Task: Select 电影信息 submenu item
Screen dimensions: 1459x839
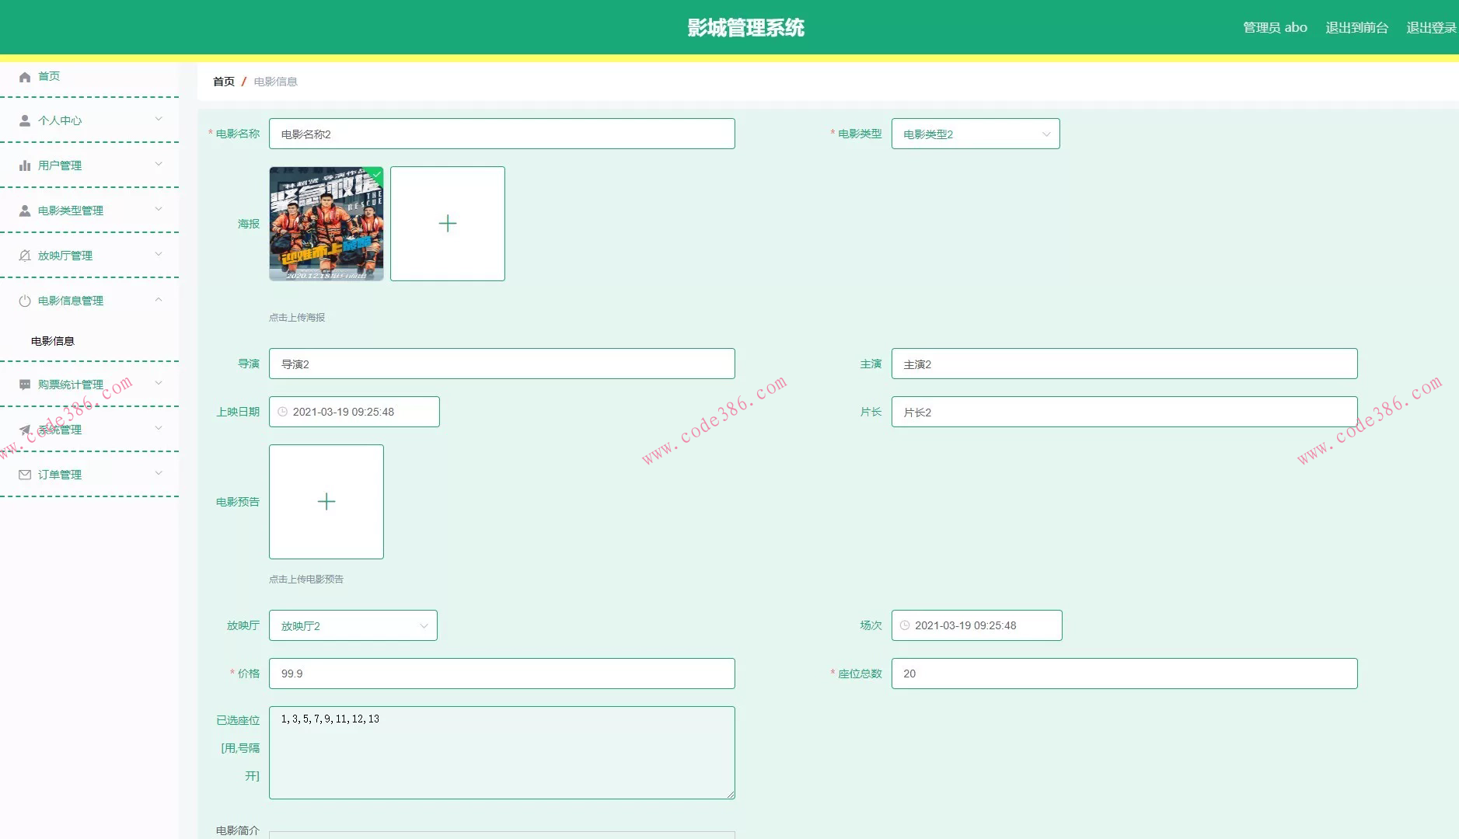Action: [x=53, y=341]
